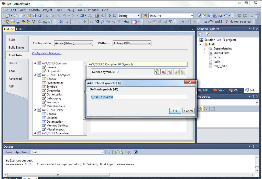Click the F_CPU=11059200 symbol input field
The width and height of the screenshot is (262, 179).
tap(139, 97)
